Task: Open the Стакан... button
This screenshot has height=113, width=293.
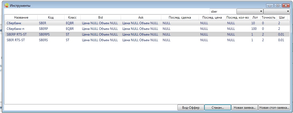Action: coord(218,108)
